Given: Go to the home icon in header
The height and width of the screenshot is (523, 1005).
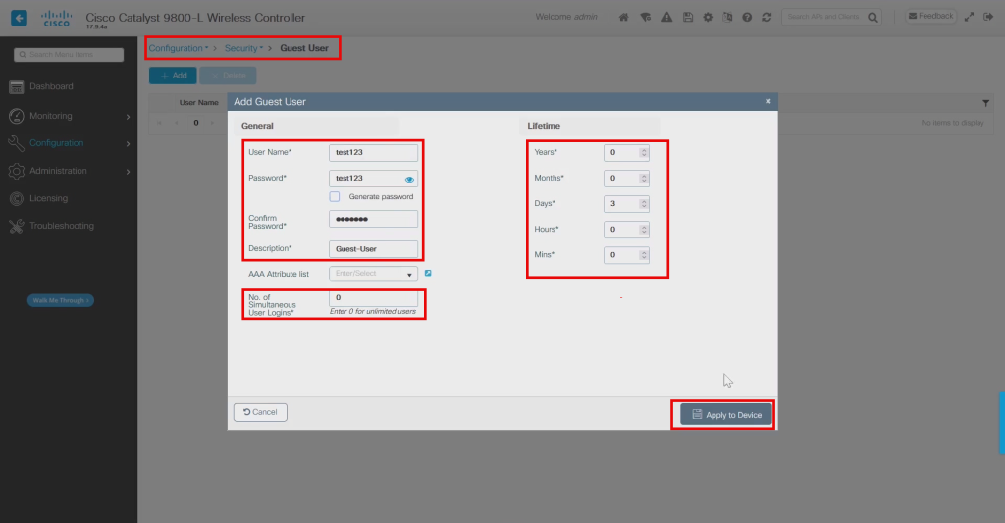Looking at the screenshot, I should pos(623,18).
